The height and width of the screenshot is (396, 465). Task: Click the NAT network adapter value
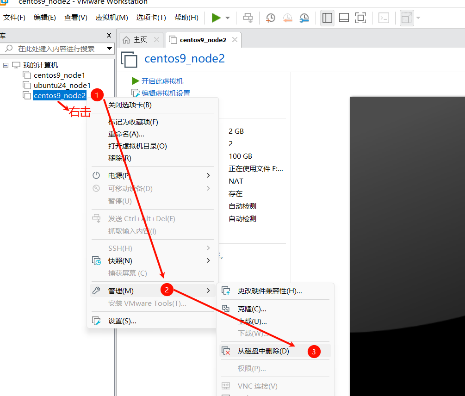236,181
